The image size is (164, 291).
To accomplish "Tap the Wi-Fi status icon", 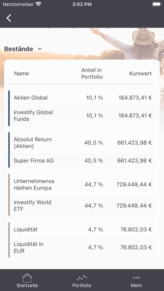I will (x=38, y=4).
